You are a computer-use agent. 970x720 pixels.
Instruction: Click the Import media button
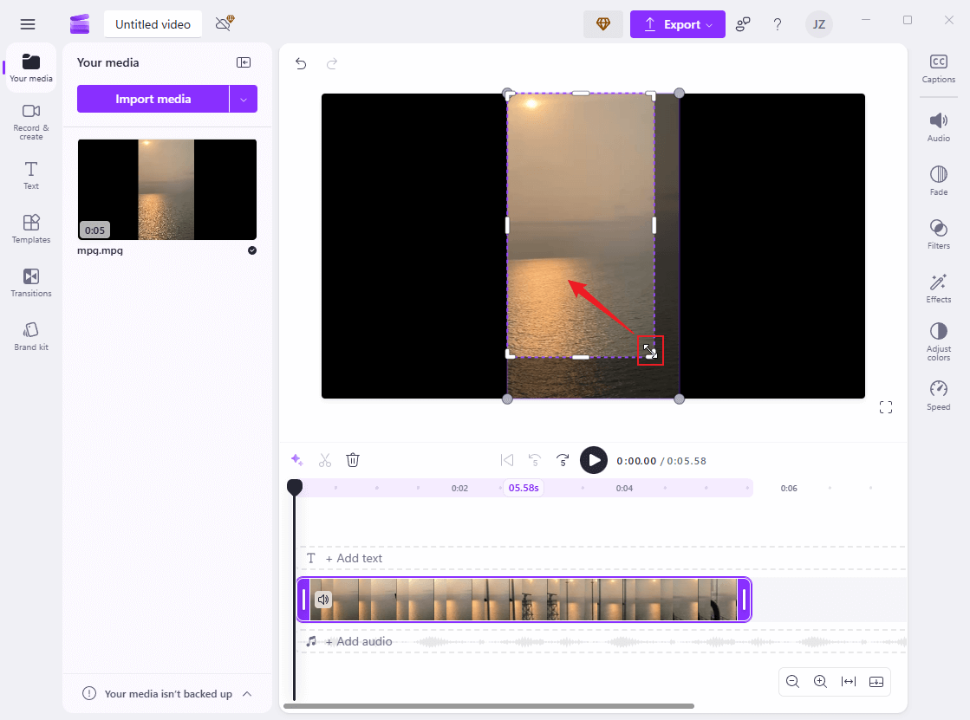[153, 99]
